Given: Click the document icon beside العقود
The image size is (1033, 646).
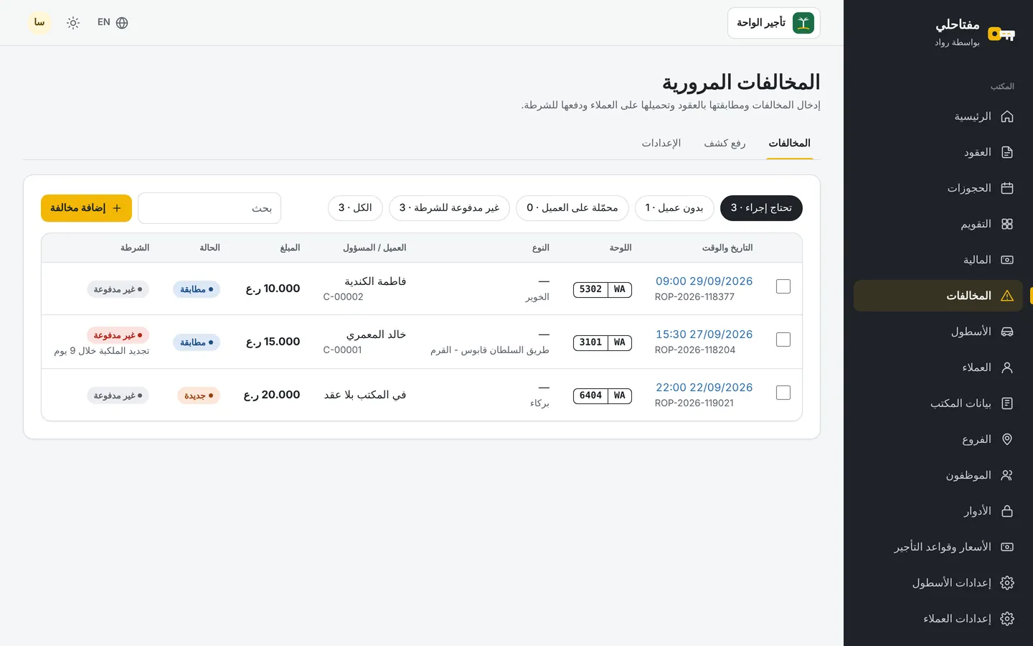Looking at the screenshot, I should coord(1007,152).
